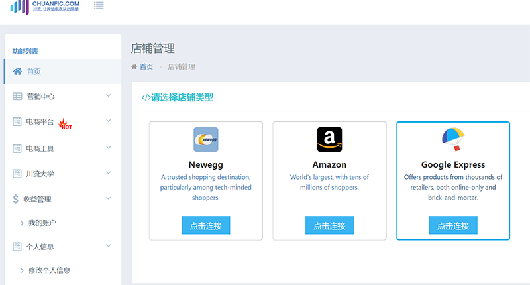Viewport: 530px width, 285px height.
Task: Click the 店铺管理 breadcrumb text
Action: 182,66
